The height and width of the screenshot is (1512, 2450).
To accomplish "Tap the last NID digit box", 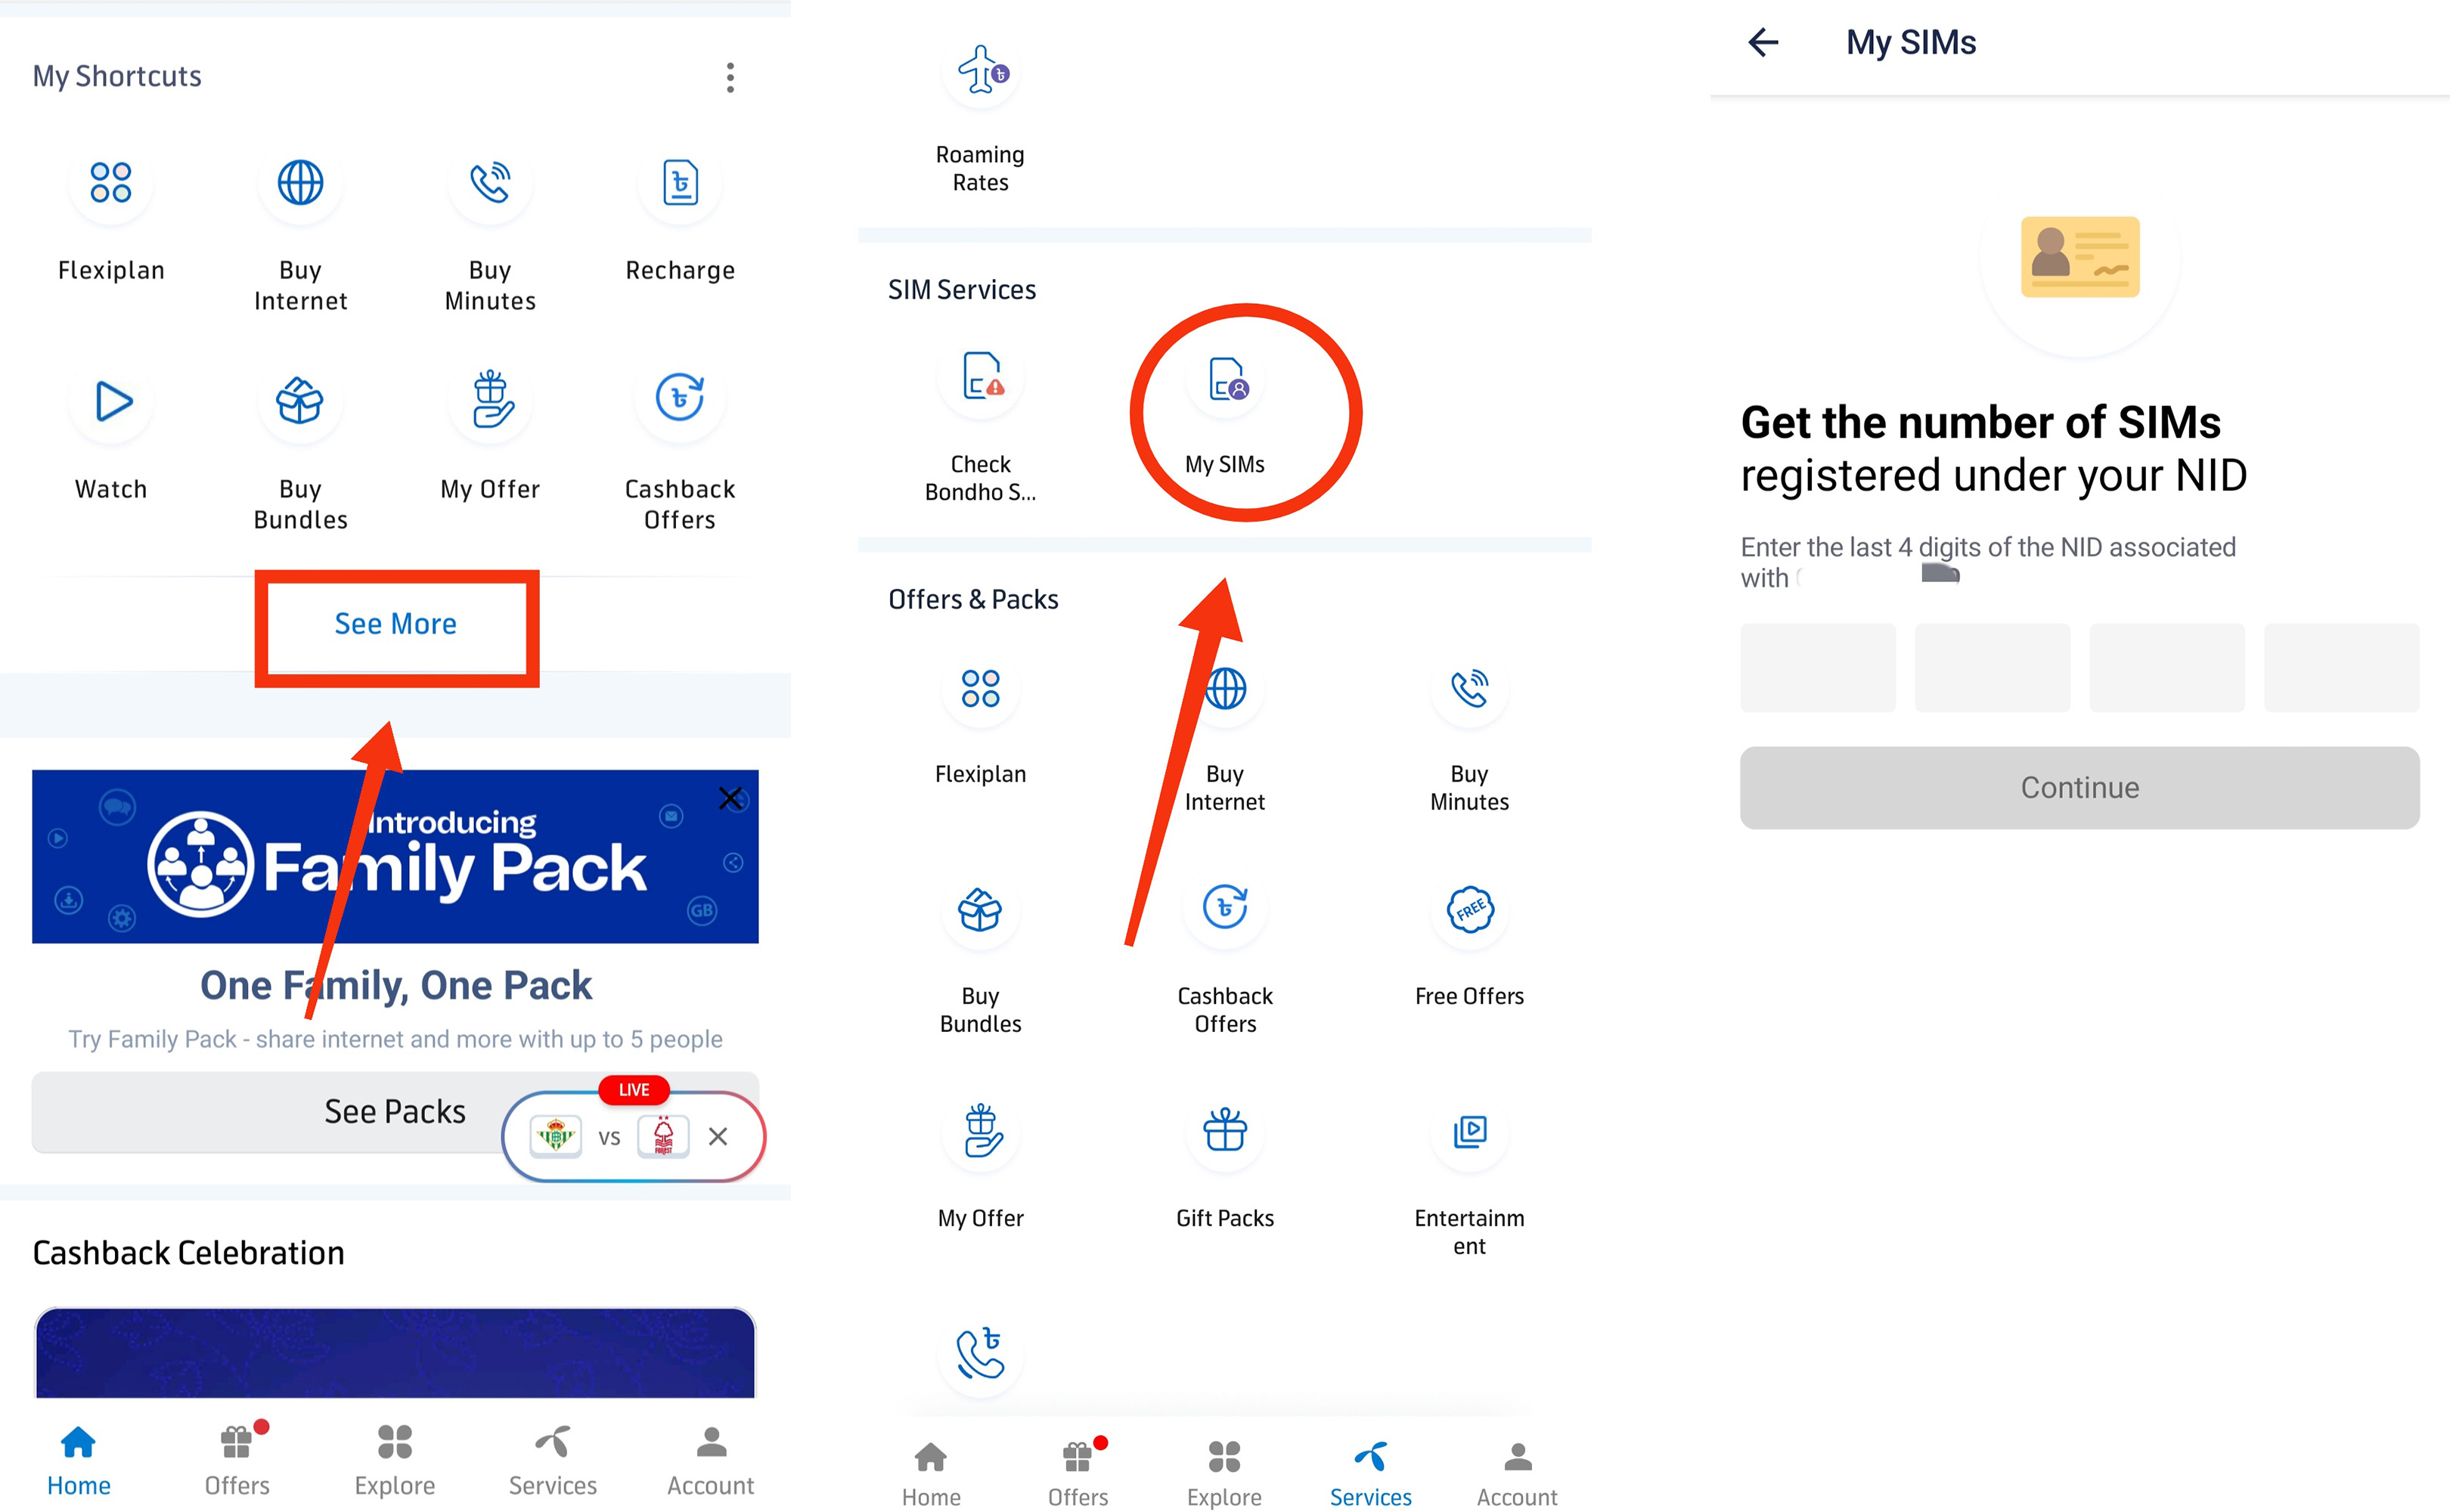I will [x=2342, y=668].
